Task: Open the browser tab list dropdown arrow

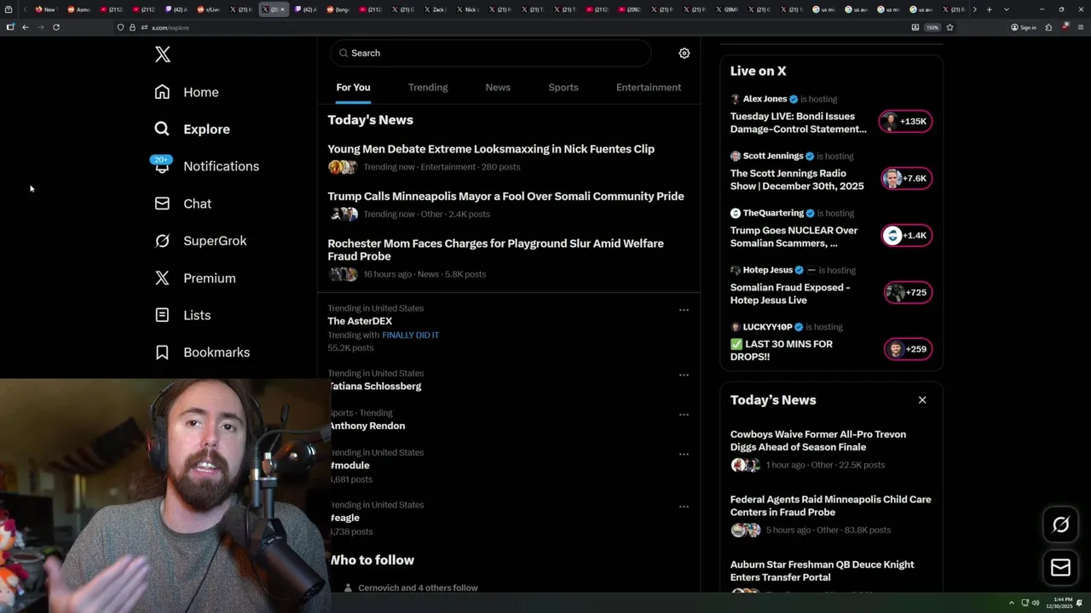Action: (1007, 9)
